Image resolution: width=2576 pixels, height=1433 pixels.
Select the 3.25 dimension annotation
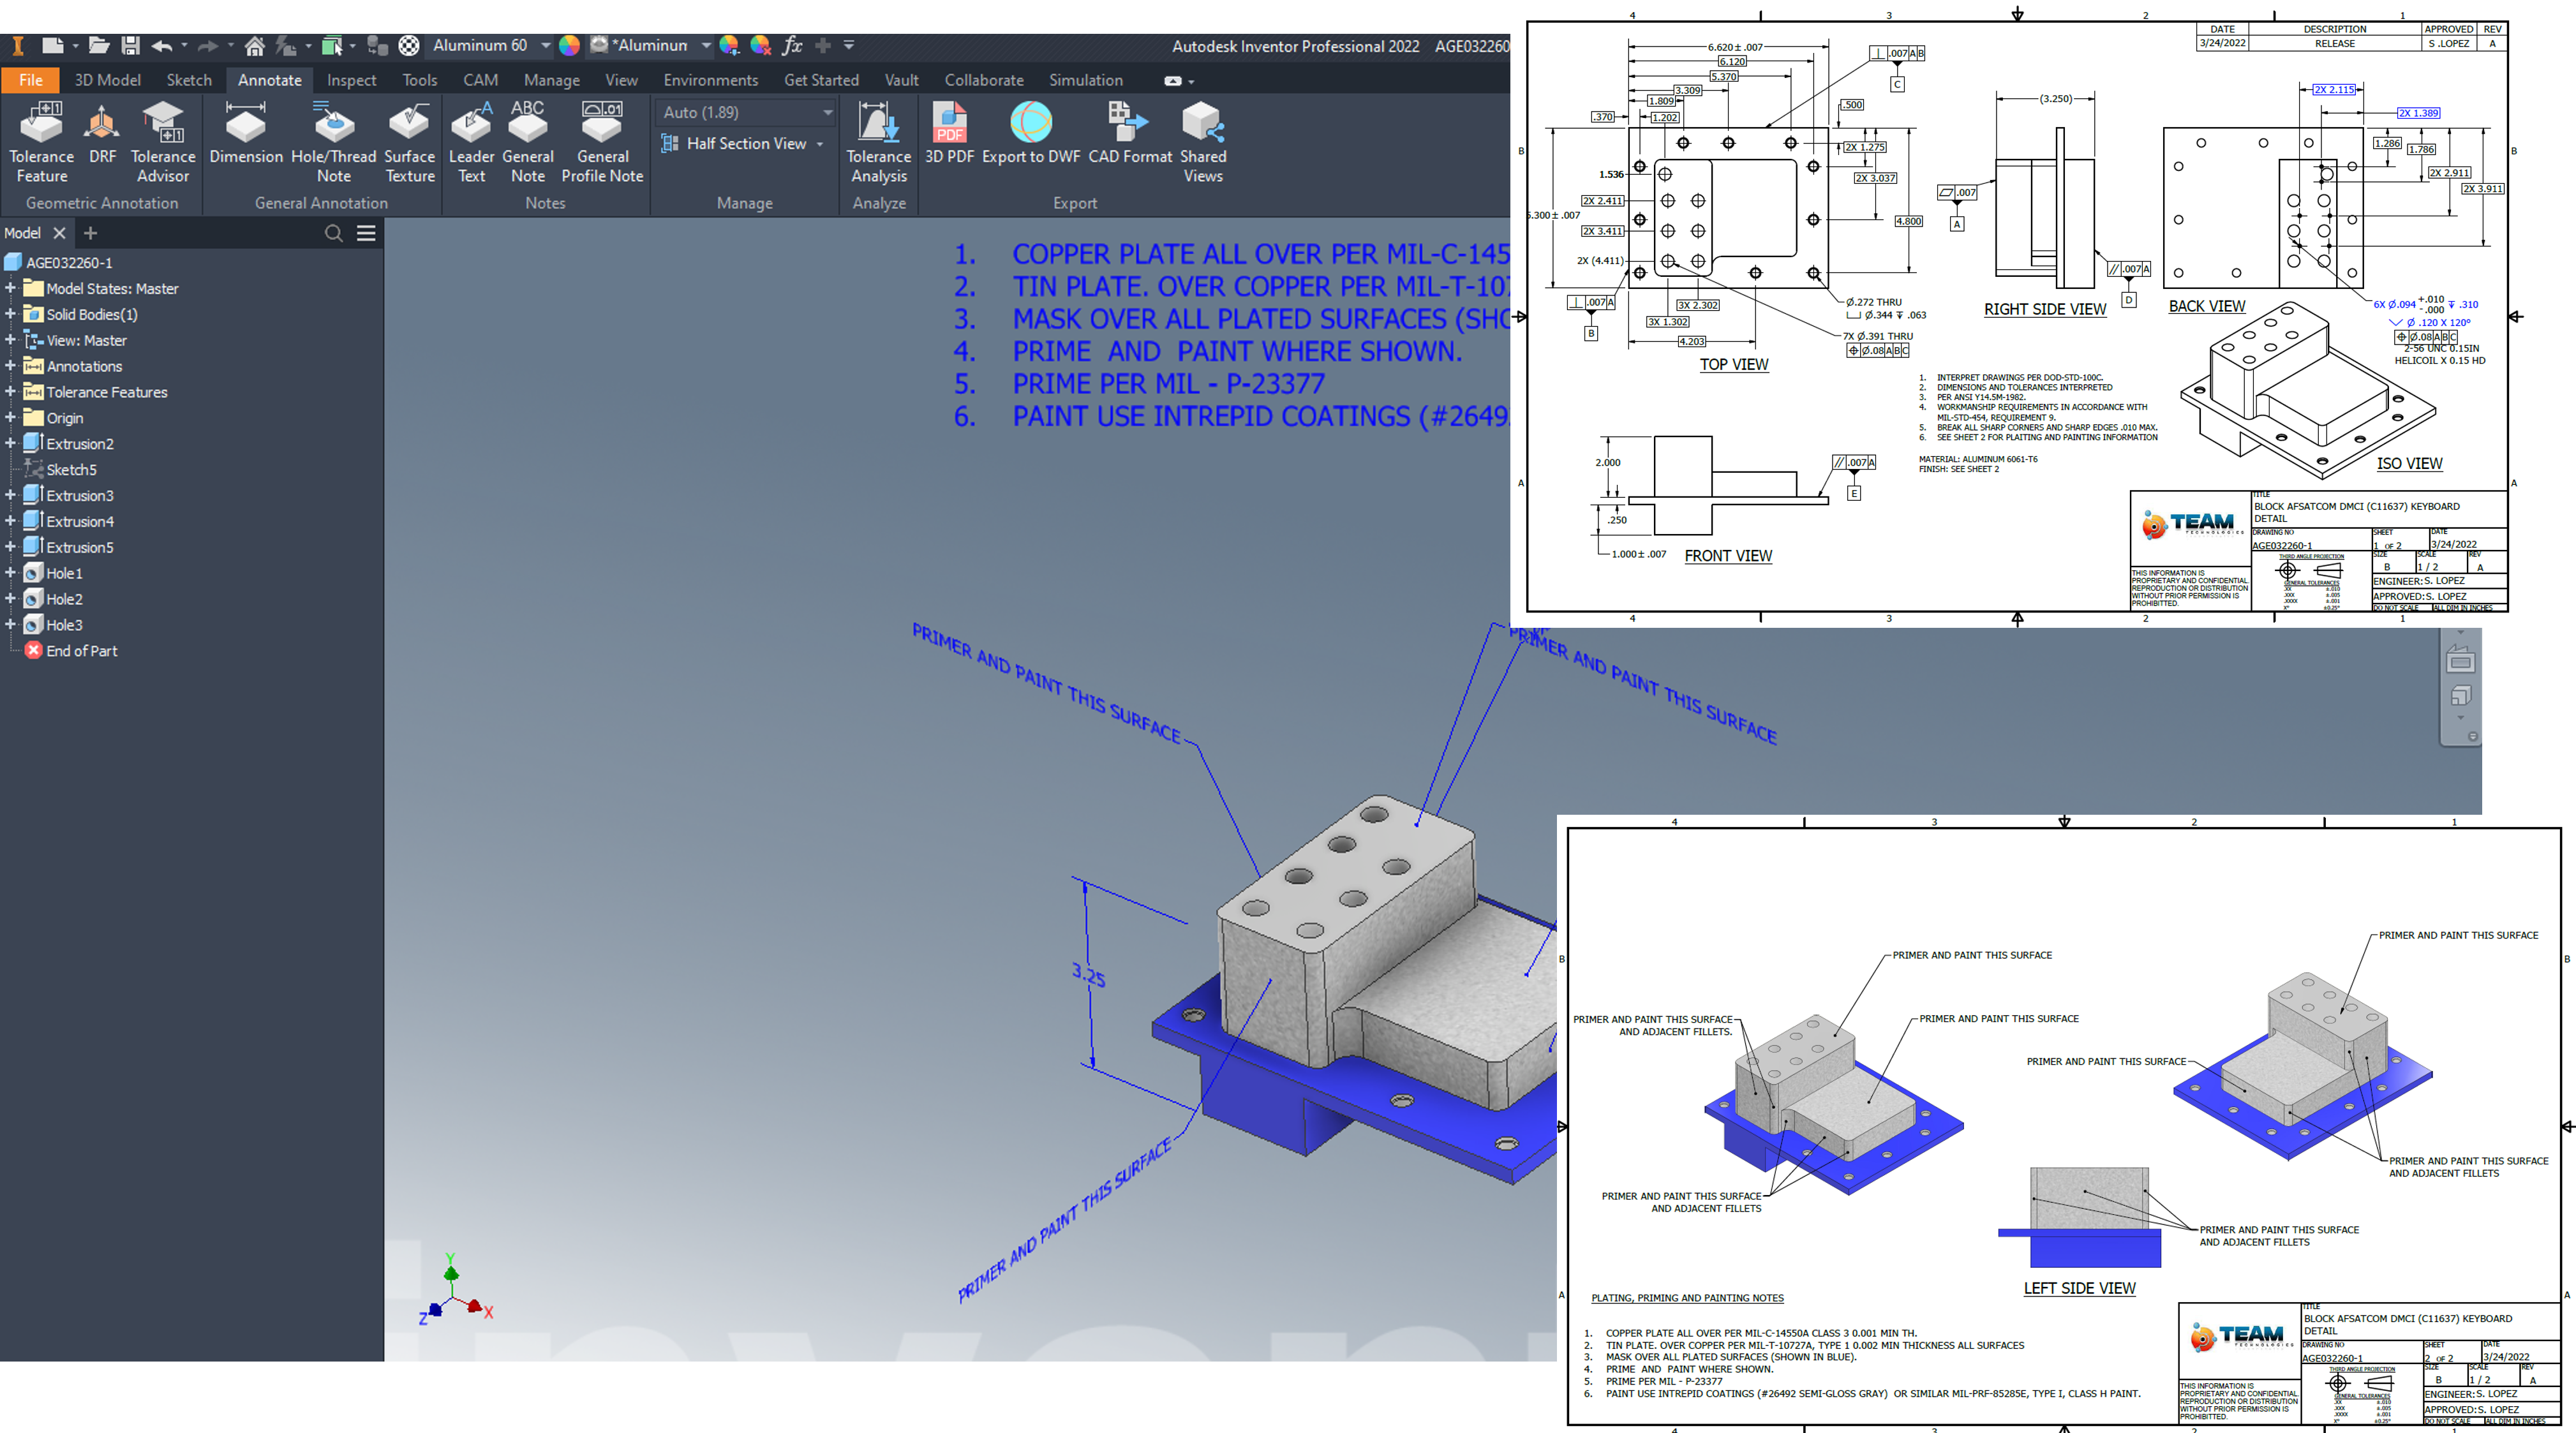pos(1089,974)
